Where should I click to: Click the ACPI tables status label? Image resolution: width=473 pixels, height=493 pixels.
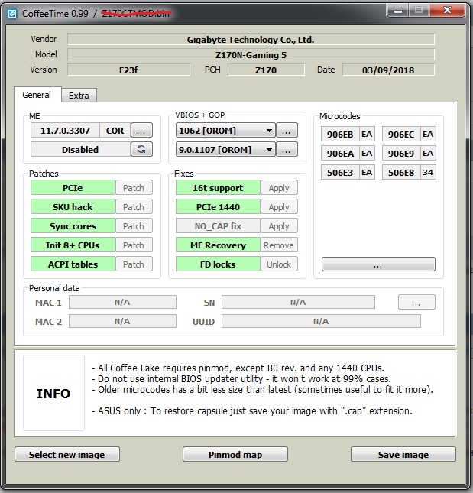pos(73,264)
